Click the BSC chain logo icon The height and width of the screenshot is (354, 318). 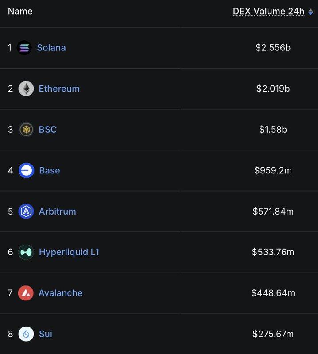coord(26,130)
